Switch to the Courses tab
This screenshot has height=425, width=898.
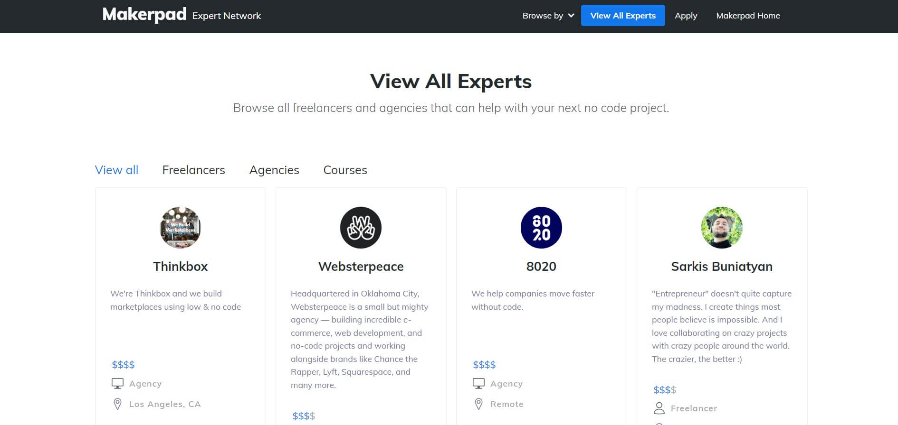coord(345,170)
